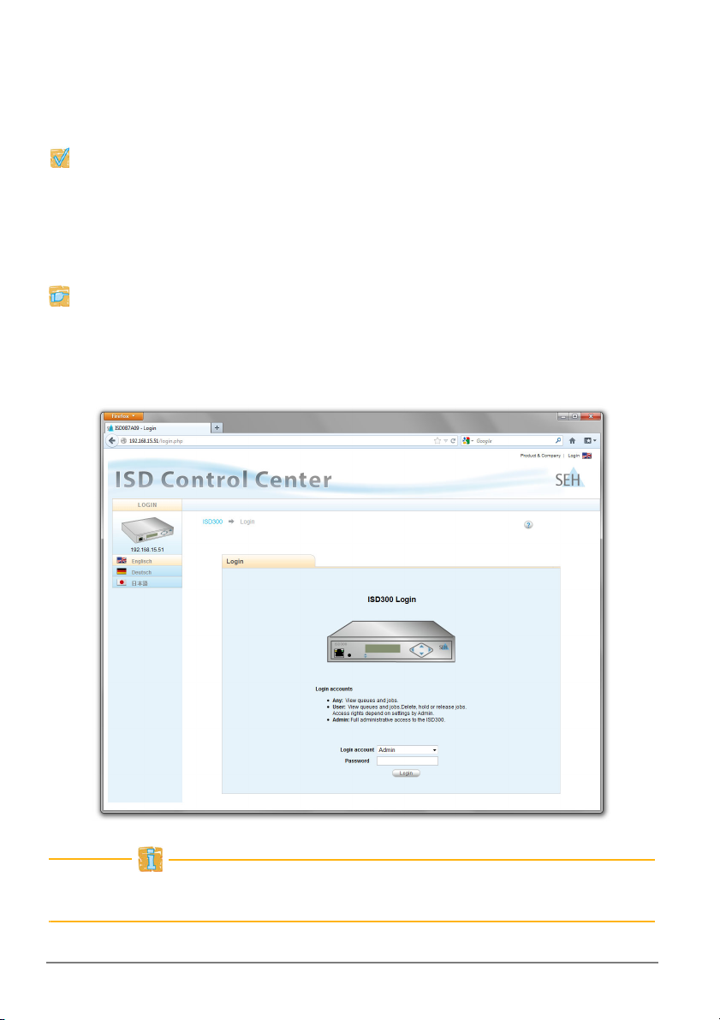Open the bookmarks toolbar menu icon
The image size is (720, 1020).
(589, 441)
